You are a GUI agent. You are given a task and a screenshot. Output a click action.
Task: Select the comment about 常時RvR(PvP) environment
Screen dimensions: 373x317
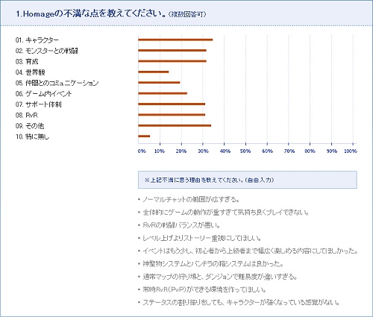[204, 289]
